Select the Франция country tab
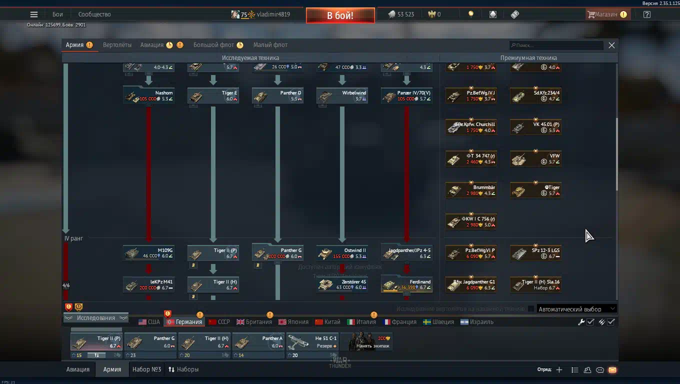This screenshot has width=680, height=384. coord(400,322)
